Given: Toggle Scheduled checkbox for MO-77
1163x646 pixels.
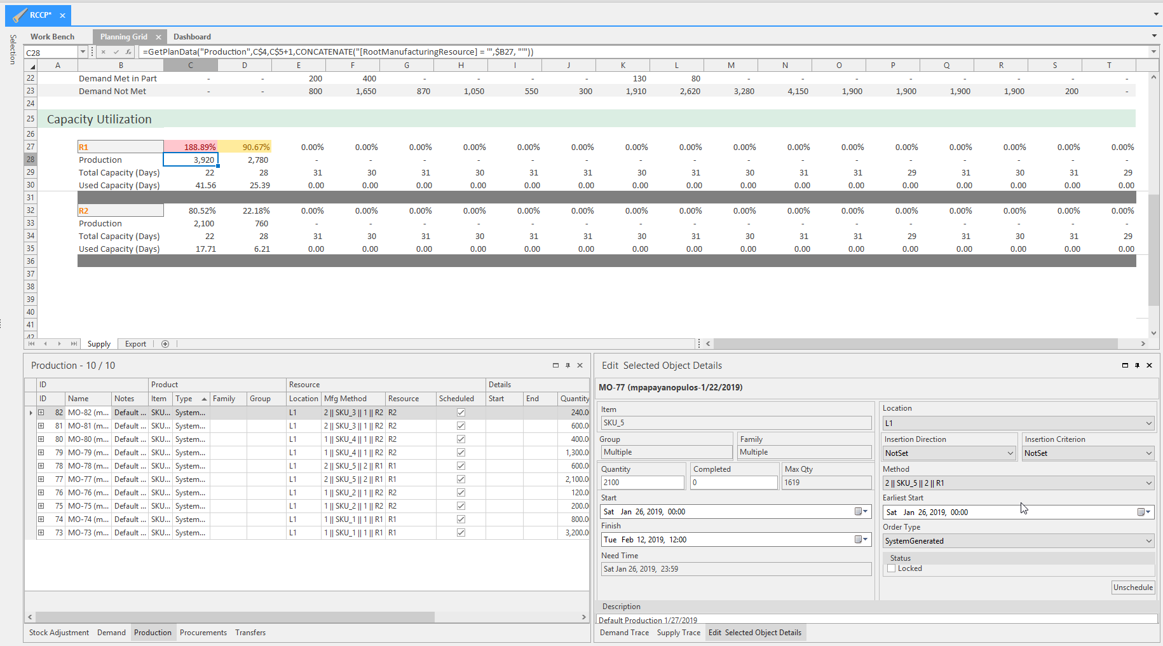Looking at the screenshot, I should (x=461, y=479).
